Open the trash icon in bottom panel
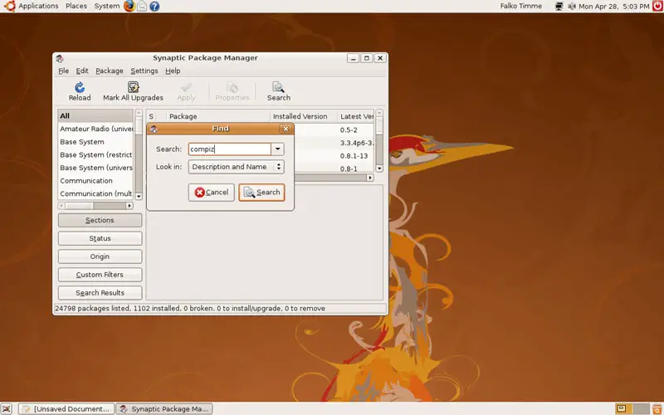664x415 pixels. [x=657, y=408]
